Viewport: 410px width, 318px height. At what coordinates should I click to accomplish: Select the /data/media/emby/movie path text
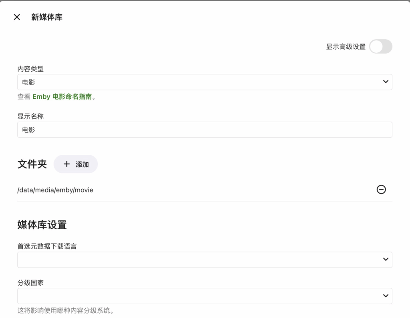pos(55,190)
